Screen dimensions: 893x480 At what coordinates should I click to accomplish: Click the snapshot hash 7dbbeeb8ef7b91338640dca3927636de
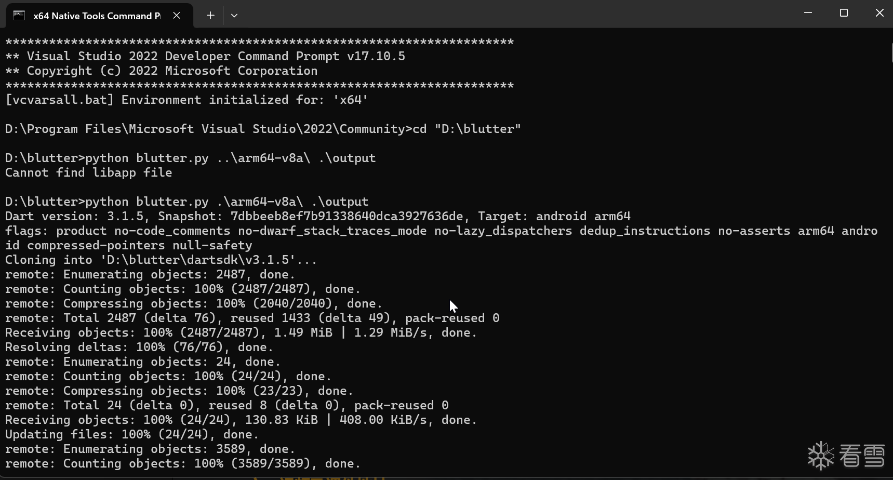click(x=346, y=216)
